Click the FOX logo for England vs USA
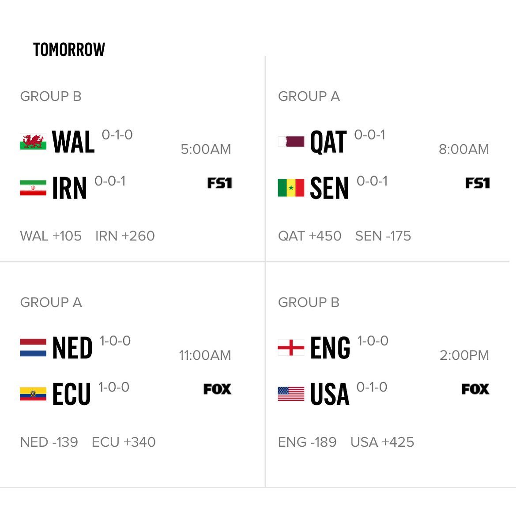 coord(475,389)
